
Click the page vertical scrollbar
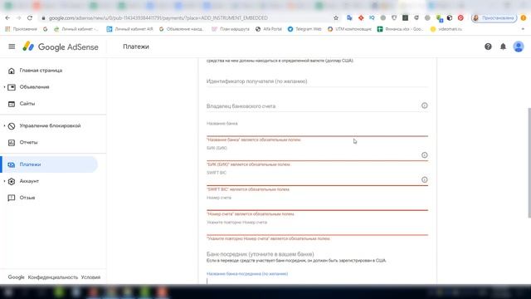[529, 163]
